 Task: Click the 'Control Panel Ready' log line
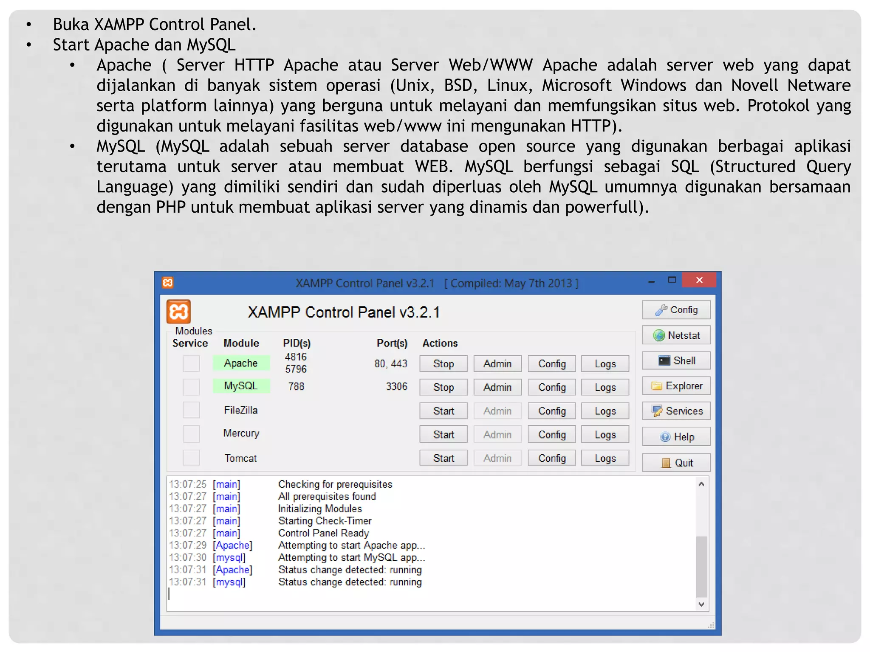tap(324, 533)
